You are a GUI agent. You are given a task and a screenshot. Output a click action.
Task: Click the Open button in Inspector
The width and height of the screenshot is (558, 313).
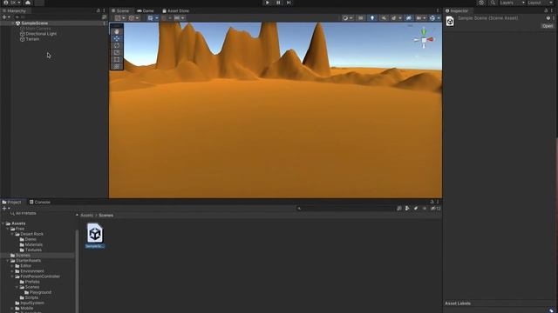click(548, 26)
